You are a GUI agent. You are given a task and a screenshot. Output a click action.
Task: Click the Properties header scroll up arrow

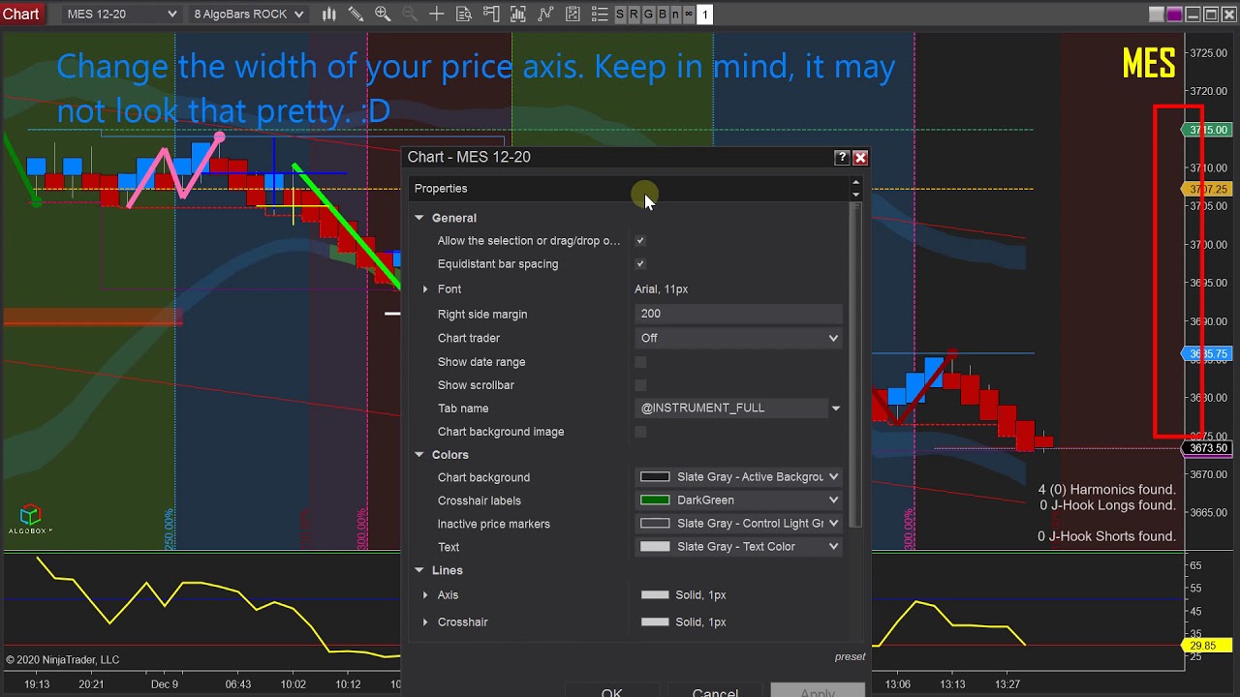855,183
